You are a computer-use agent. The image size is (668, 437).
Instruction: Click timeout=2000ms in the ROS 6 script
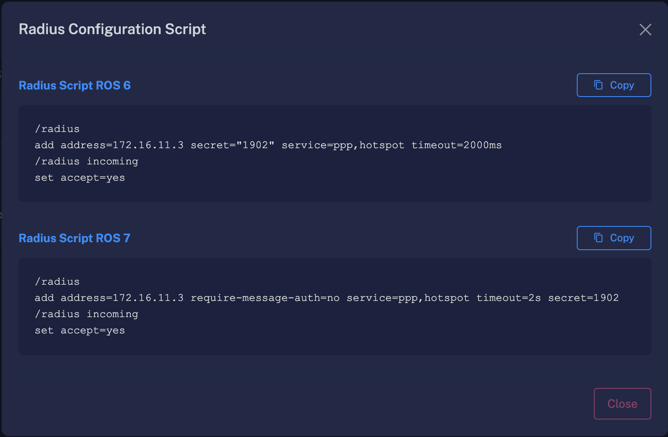click(x=456, y=145)
